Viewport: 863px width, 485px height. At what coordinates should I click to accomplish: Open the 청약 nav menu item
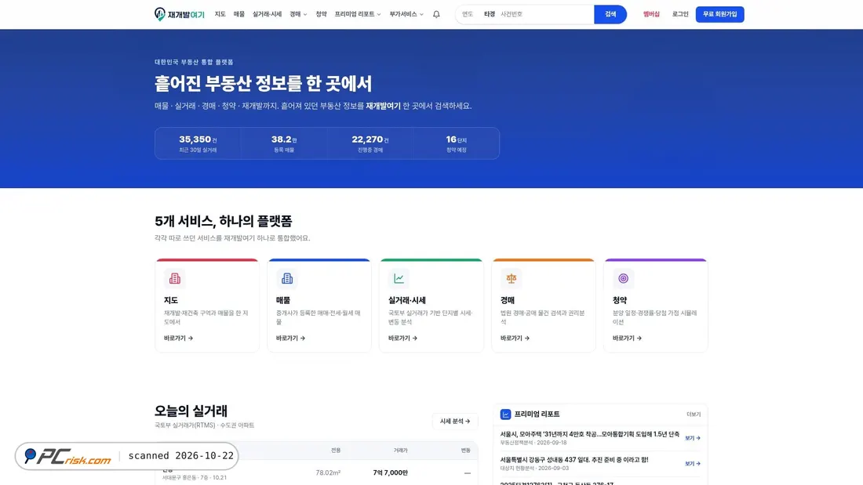322,14
